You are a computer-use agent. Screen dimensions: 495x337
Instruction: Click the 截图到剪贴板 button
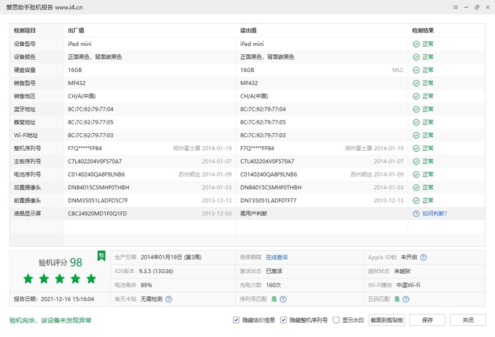[x=388, y=319]
